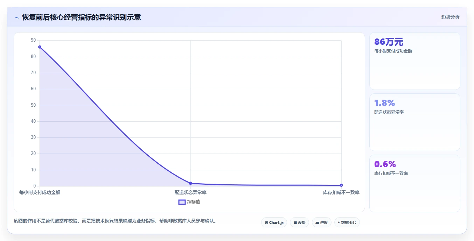474x241 pixels.
Task: Click the data point at 库存扣减不一致率
Action: coord(341,185)
